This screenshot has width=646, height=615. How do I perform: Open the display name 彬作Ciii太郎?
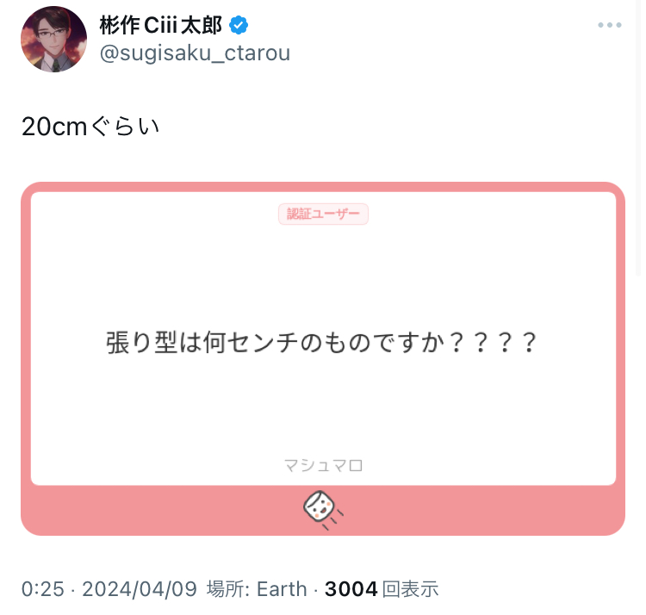click(161, 25)
